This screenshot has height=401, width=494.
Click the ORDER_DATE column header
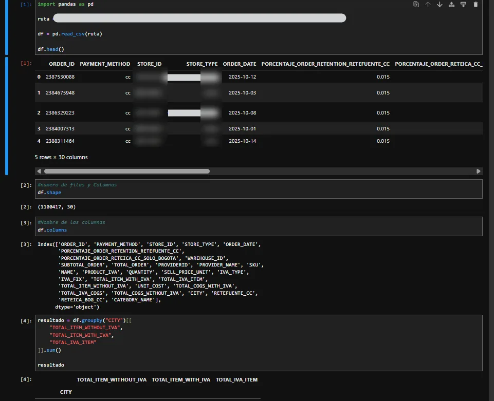tap(240, 64)
